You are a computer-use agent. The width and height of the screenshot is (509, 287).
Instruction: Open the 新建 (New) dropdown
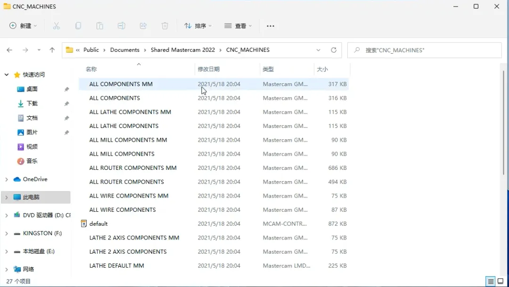click(x=23, y=26)
